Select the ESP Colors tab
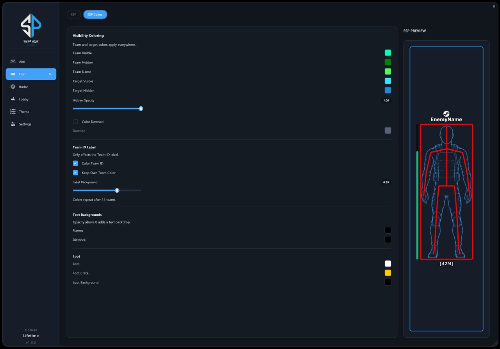 [x=95, y=14]
